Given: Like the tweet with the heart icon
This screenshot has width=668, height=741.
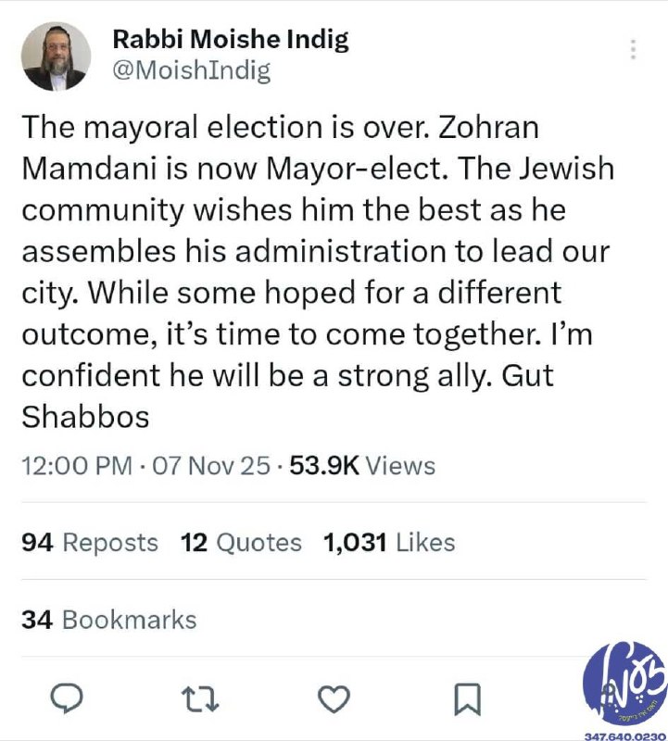Looking at the screenshot, I should pyautogui.click(x=334, y=699).
